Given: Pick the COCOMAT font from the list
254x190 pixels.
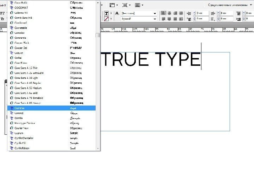Looking at the screenshot, I should (52, 8).
